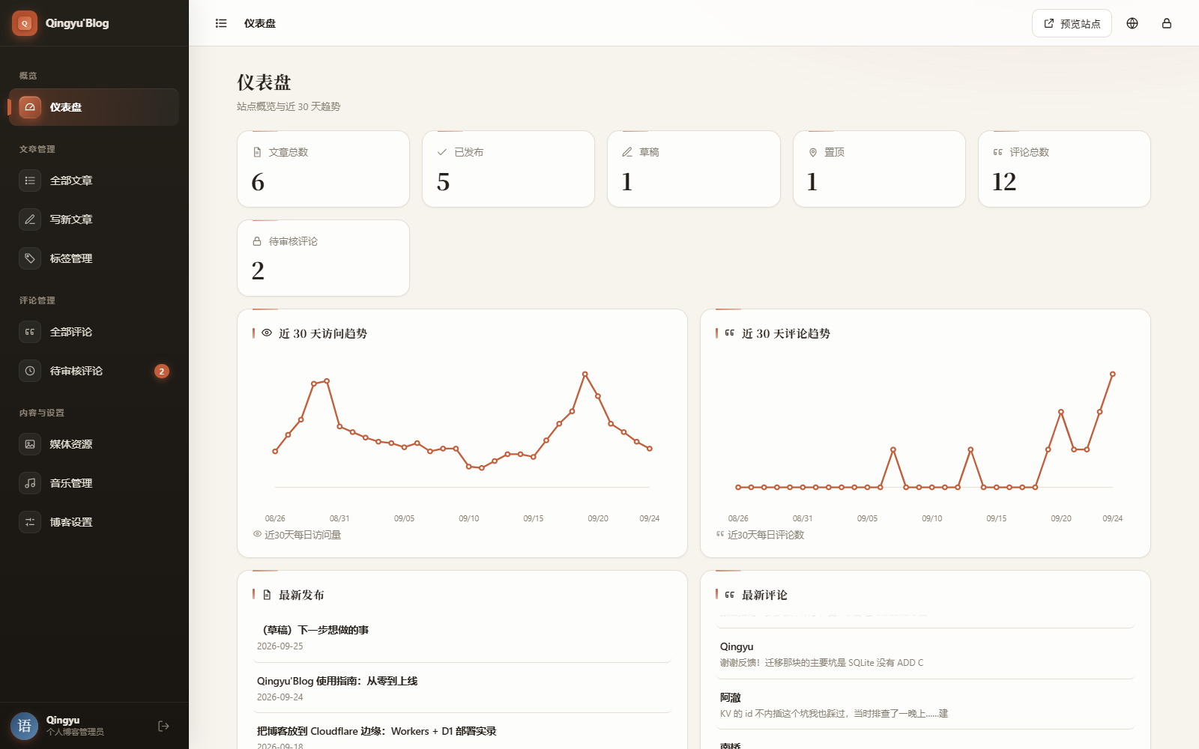The image size is (1199, 749).
Task: Click legend 近30天每日评论数
Action: (761, 535)
